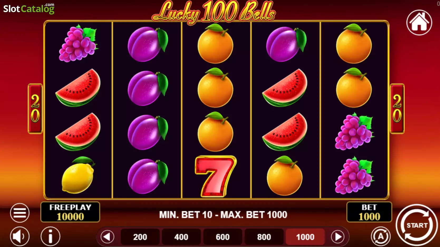440x247 pixels.
Task: Spin reels with the START button
Action: (417, 225)
